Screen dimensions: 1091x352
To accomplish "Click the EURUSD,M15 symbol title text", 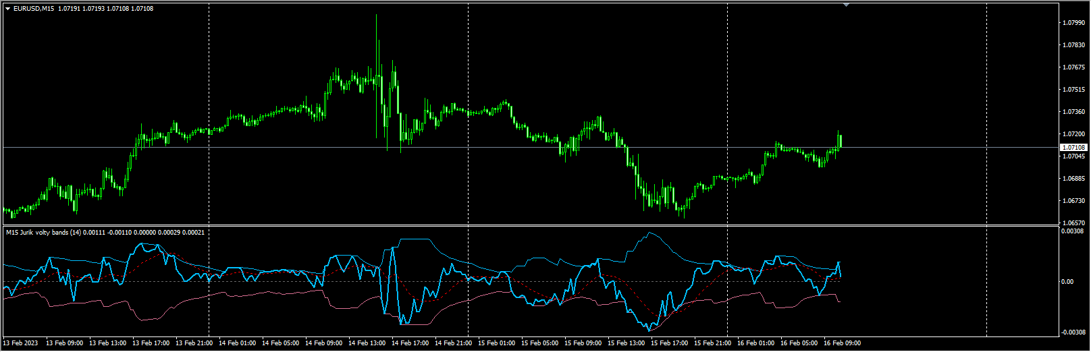I will coord(34,9).
